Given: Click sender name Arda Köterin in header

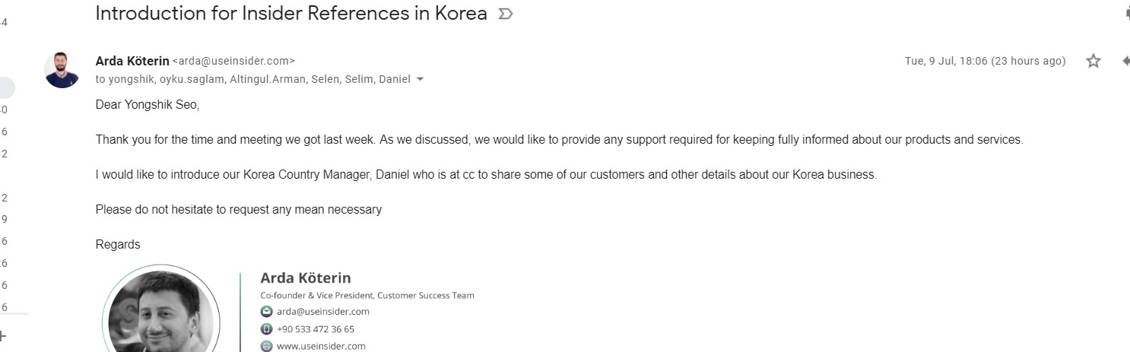Looking at the screenshot, I should (132, 61).
